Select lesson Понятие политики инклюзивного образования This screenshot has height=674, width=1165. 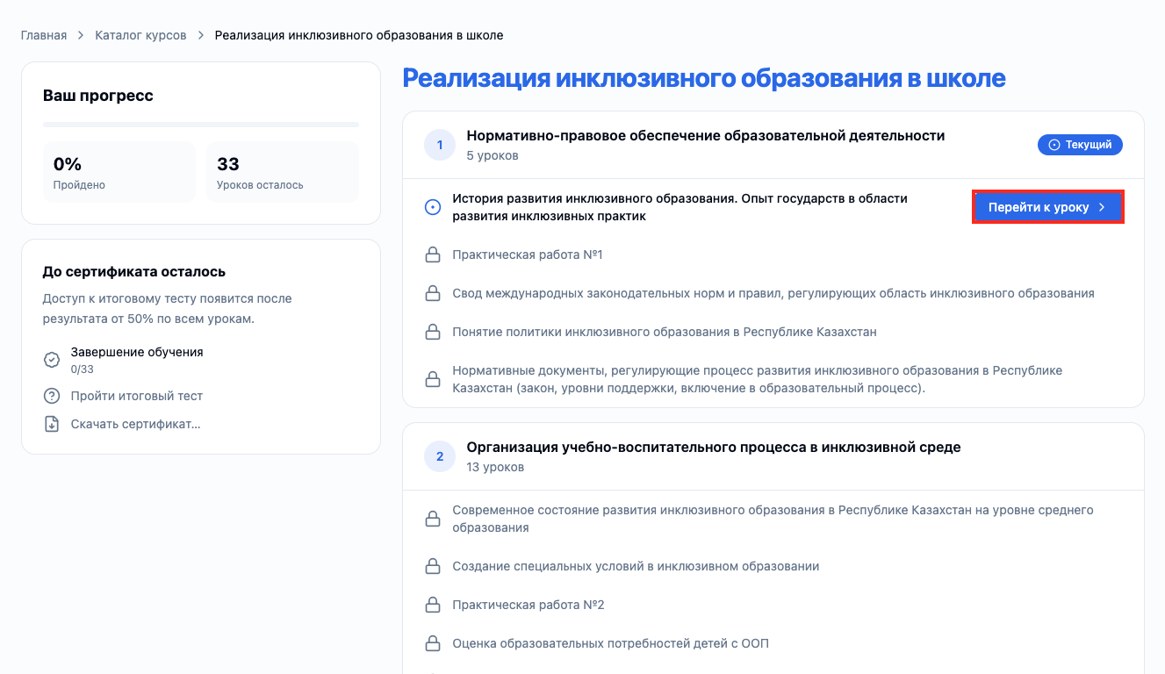pos(665,332)
